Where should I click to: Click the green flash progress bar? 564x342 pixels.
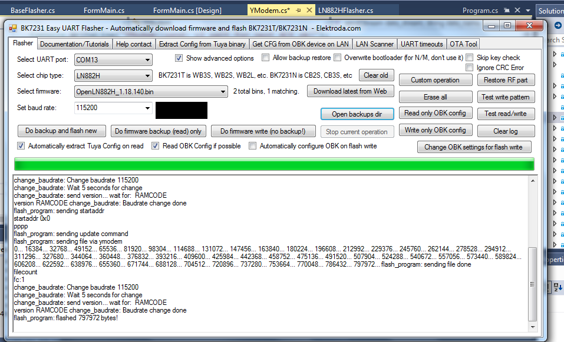[274, 165]
